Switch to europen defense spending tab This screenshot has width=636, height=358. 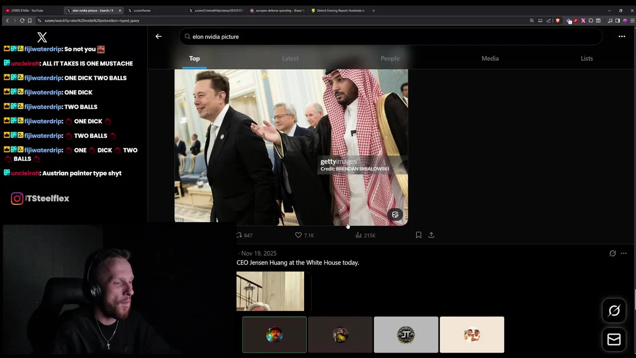pos(277,10)
